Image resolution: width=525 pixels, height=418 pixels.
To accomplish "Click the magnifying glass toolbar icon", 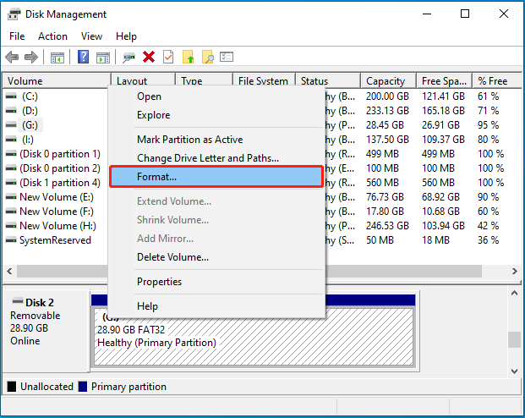I will pos(207,58).
